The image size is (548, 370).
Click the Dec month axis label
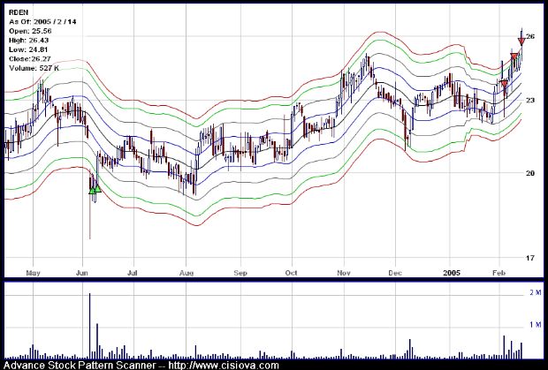coord(395,273)
